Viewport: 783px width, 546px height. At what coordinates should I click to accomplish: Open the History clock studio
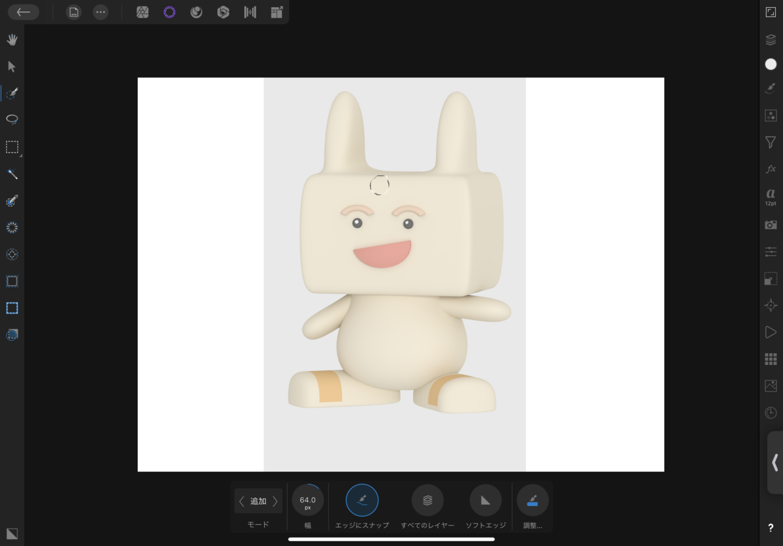coord(771,412)
